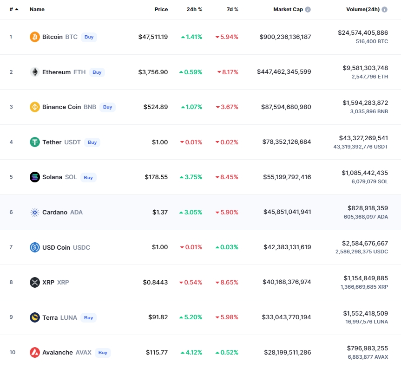The height and width of the screenshot is (368, 401).
Task: Open the Terra LUNA name link
Action: coord(50,317)
